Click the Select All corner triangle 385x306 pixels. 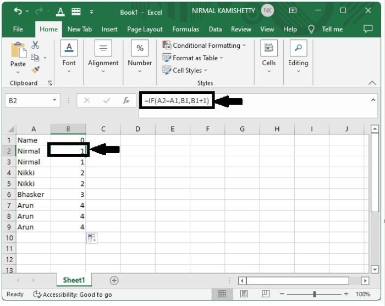pos(10,129)
